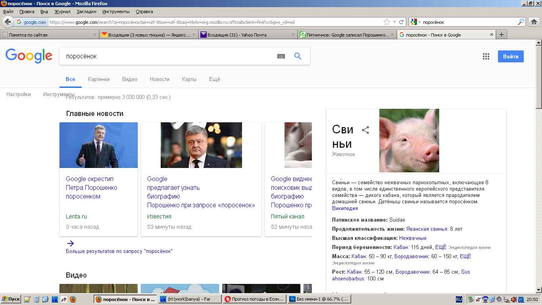The image size is (542, 305).
Task: Open Известия headline about биографию Порошенко
Action: tap(201, 192)
